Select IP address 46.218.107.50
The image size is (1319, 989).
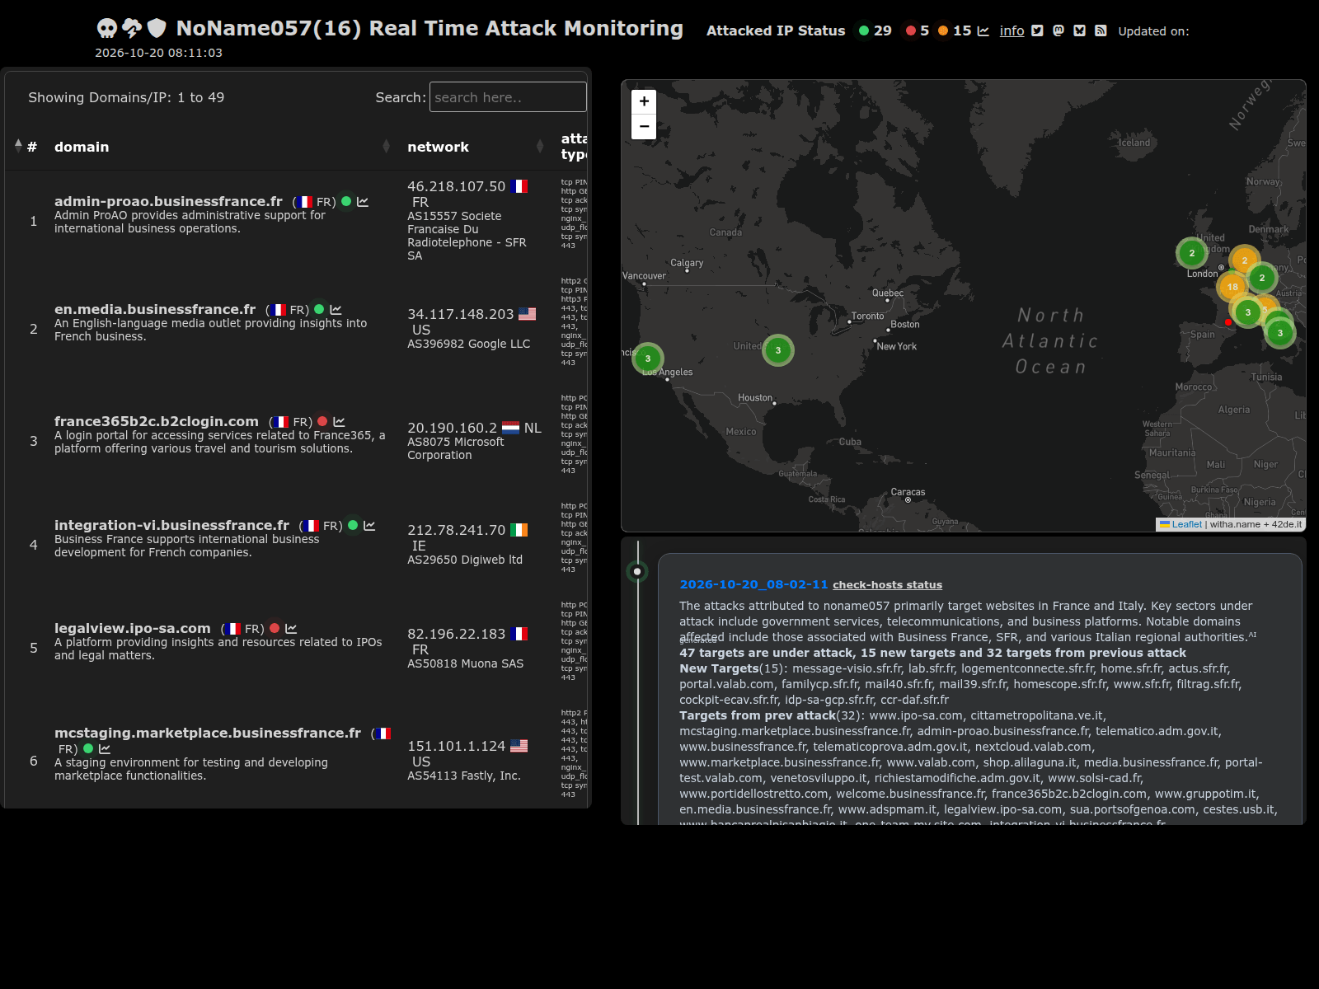tap(456, 186)
